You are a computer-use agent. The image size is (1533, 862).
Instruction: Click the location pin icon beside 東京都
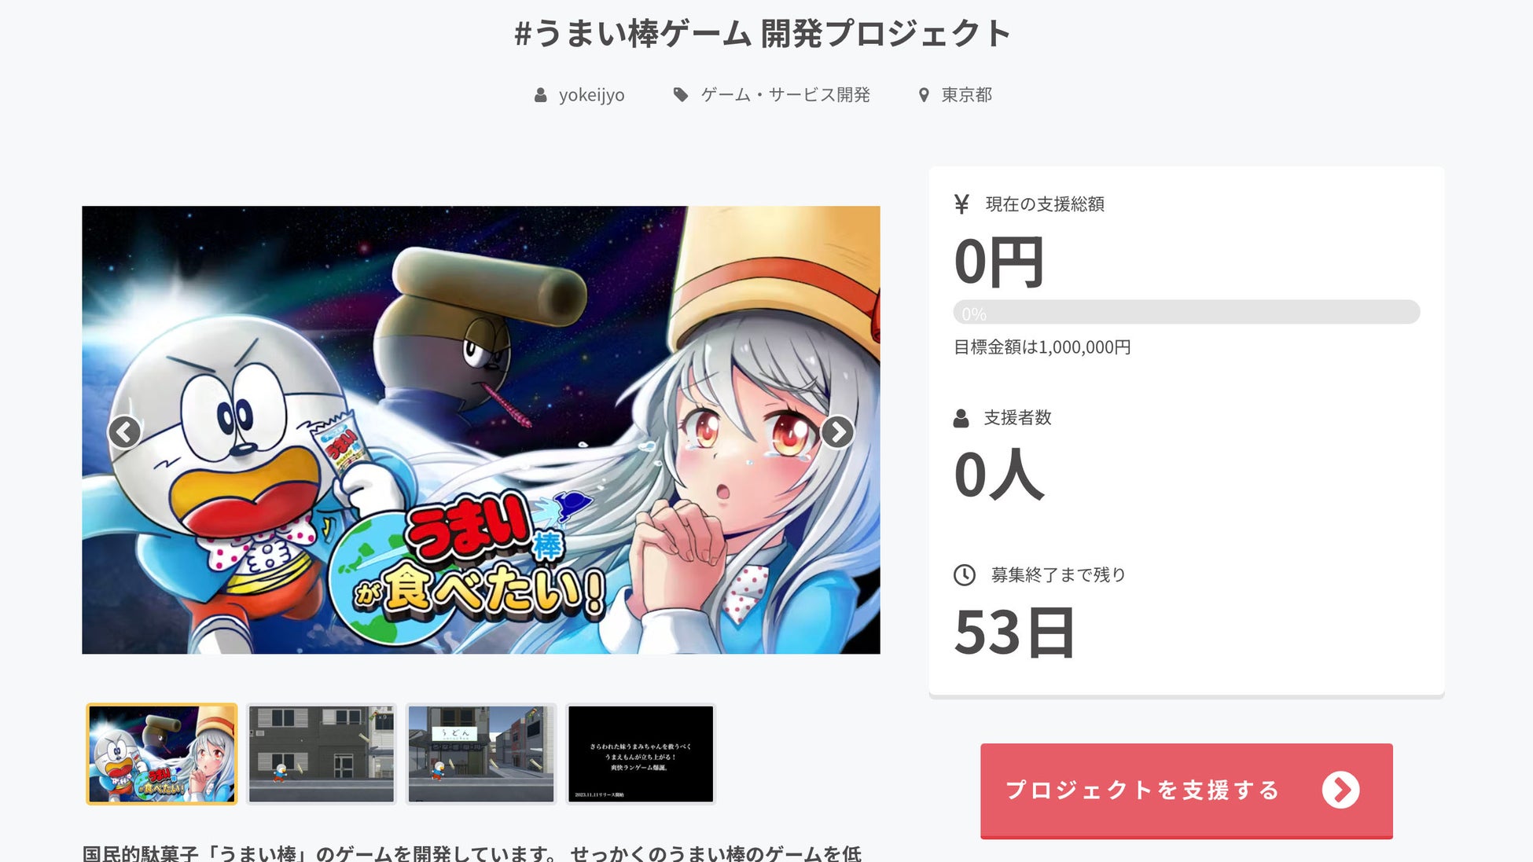924,95
